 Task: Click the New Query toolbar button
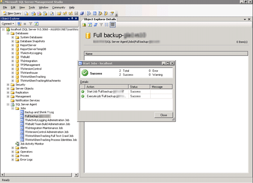coord(12,13)
